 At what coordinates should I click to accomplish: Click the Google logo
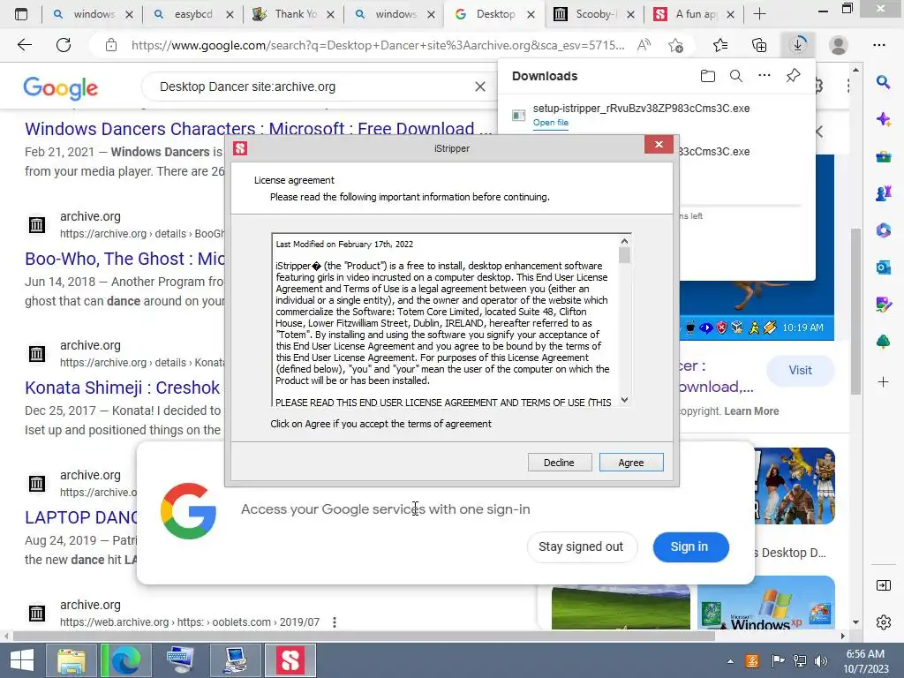(x=61, y=87)
